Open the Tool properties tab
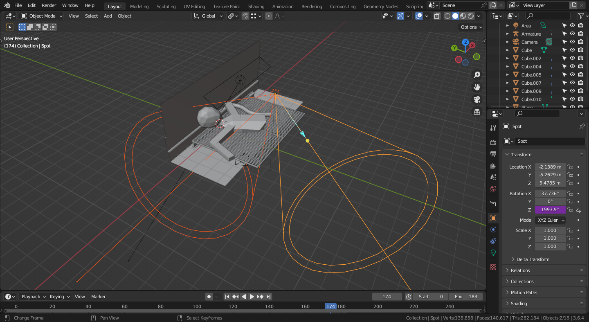589x322 pixels. tap(493, 128)
